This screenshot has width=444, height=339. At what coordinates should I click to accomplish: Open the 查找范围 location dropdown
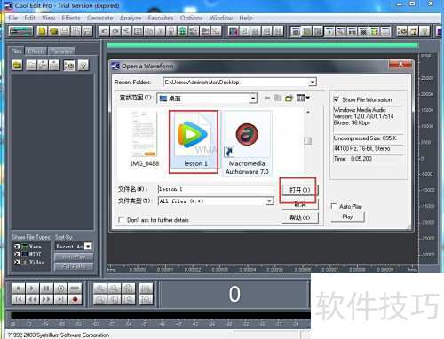click(x=253, y=99)
